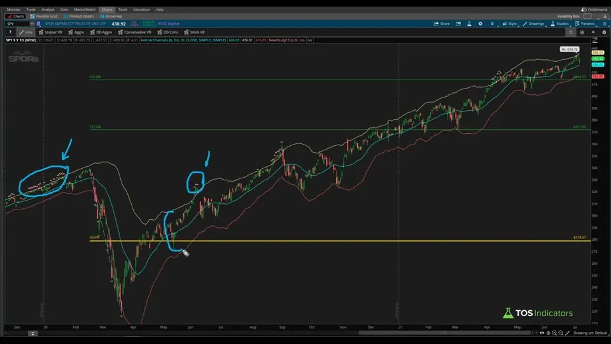
Task: Open the D timeframe dropdown
Action: [x=493, y=24]
